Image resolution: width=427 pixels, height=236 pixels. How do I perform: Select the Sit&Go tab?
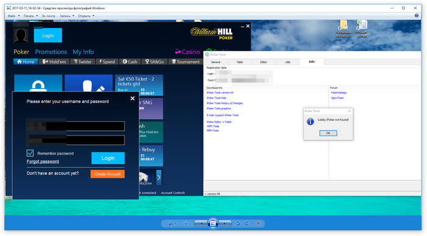click(x=154, y=62)
